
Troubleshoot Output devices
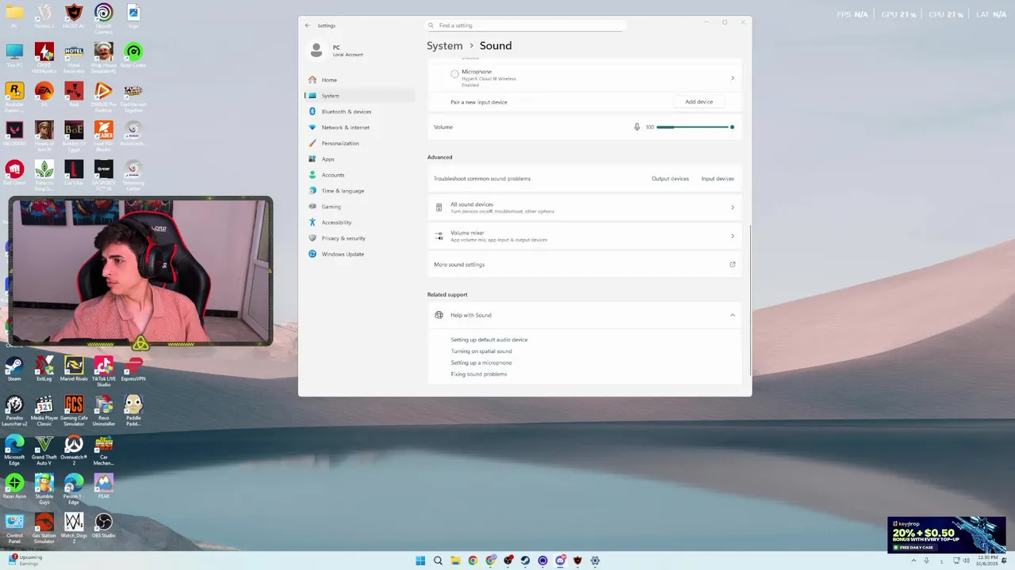670,179
